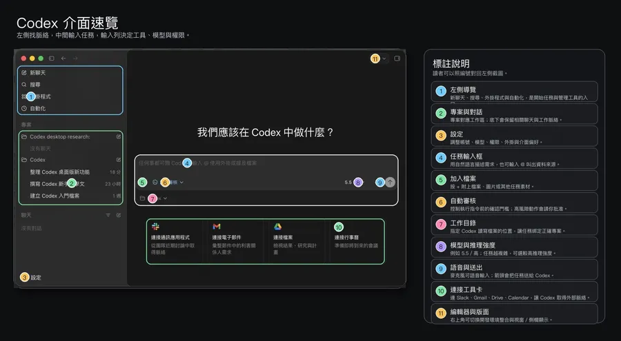Click the 沒有對話 placeholder text

click(x=31, y=228)
